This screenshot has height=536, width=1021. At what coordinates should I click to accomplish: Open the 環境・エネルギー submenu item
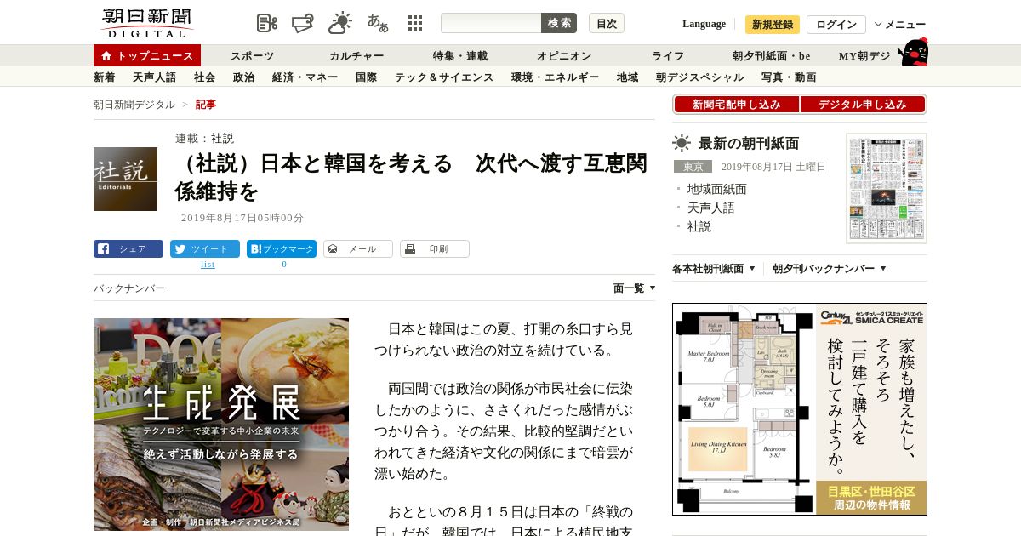[x=555, y=77]
